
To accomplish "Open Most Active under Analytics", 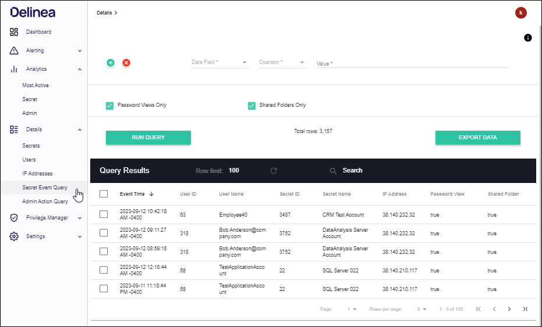I will pos(36,85).
